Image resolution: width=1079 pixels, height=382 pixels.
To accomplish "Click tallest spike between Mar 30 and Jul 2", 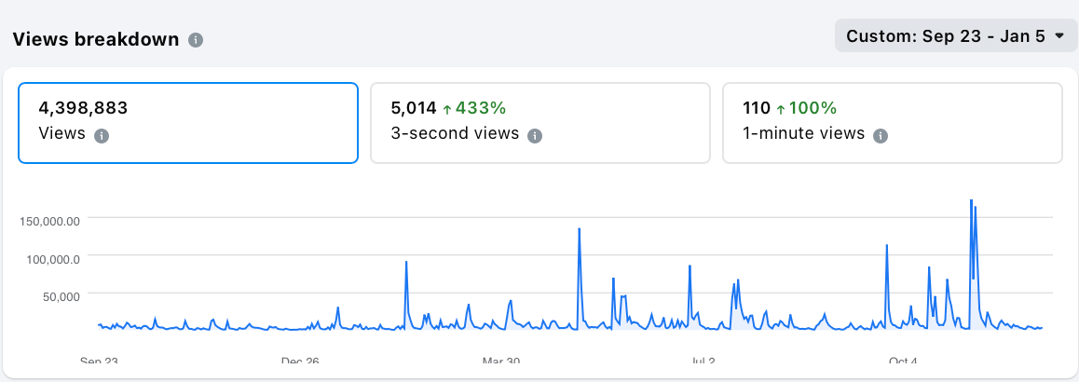I will (580, 230).
